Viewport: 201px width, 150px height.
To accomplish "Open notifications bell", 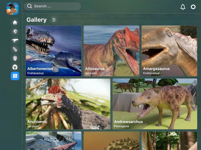I will click(183, 7).
